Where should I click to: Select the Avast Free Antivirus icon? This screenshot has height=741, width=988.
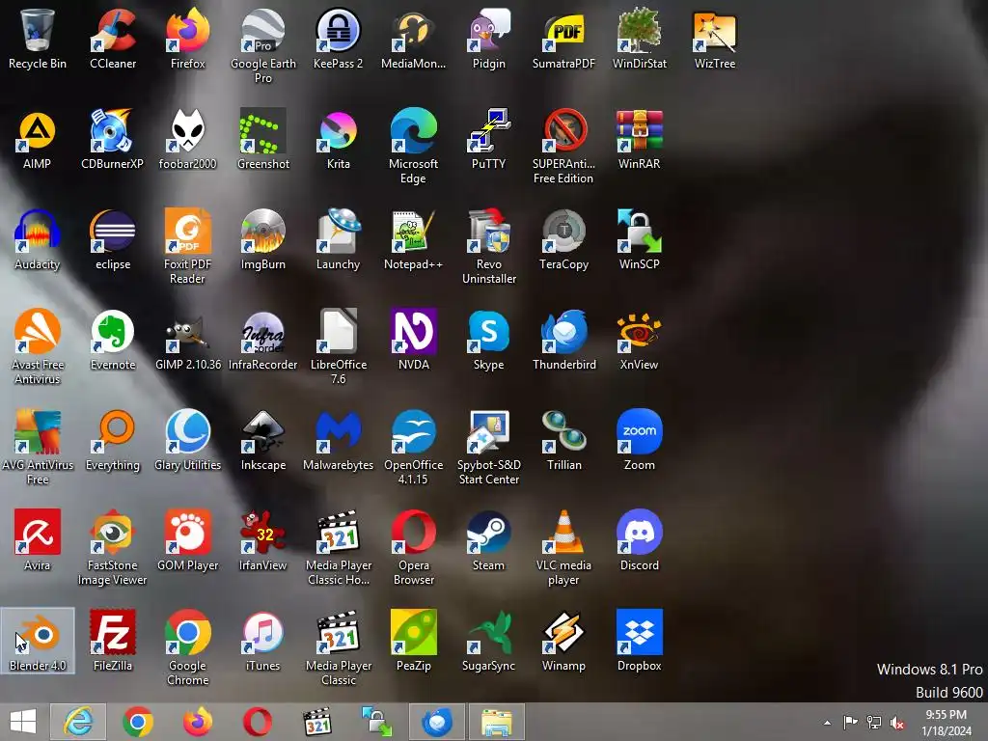38,346
